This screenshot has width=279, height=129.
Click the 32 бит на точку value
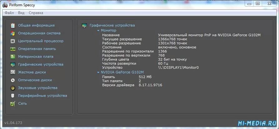(x=172, y=59)
